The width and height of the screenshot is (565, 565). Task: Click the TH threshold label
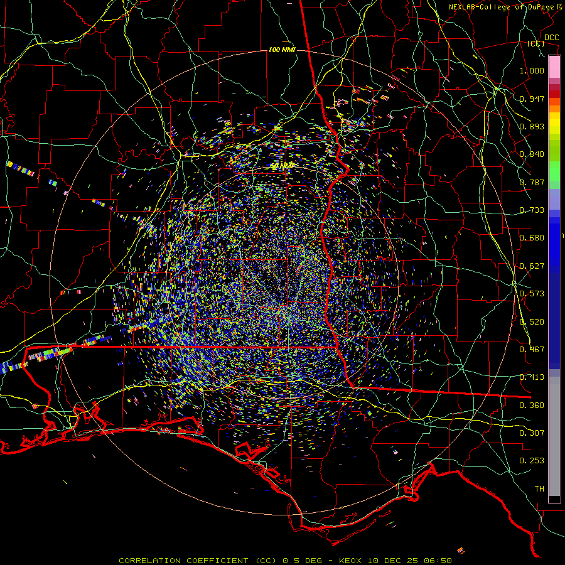click(x=539, y=489)
